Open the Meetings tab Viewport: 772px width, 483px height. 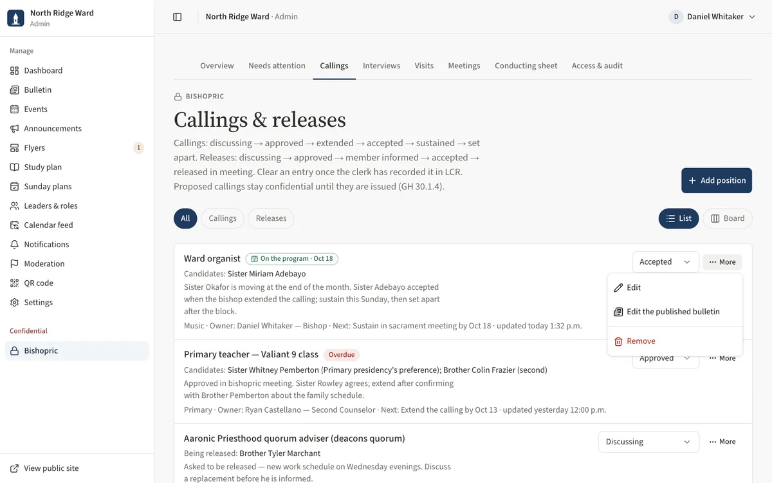tap(464, 66)
